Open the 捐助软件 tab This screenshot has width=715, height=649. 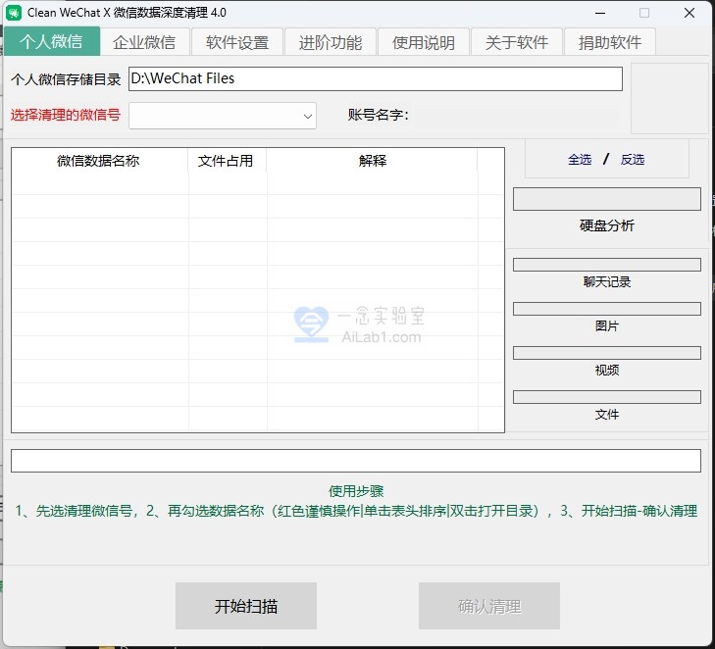point(610,42)
